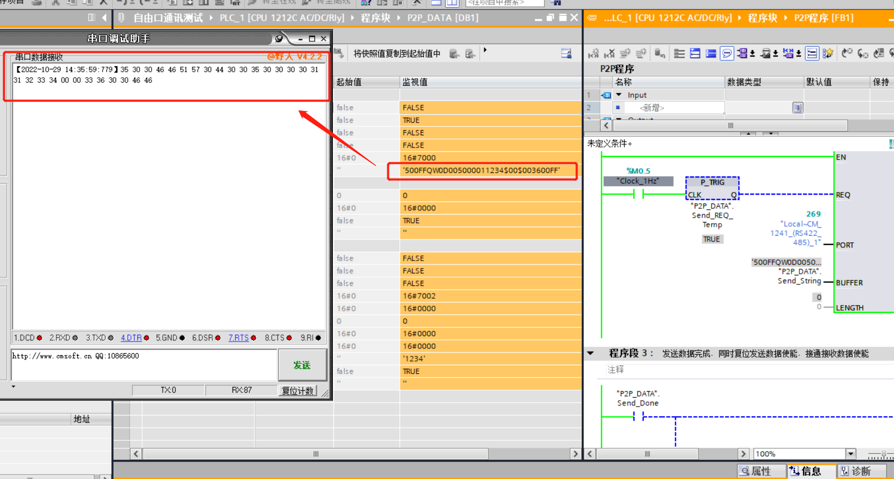Click the 发送 send button
894x479 pixels.
[302, 365]
